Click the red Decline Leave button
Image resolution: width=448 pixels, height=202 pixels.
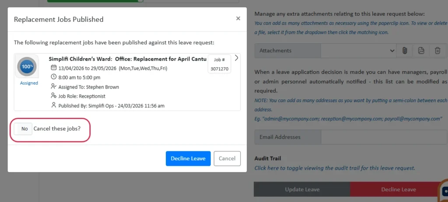click(x=398, y=189)
